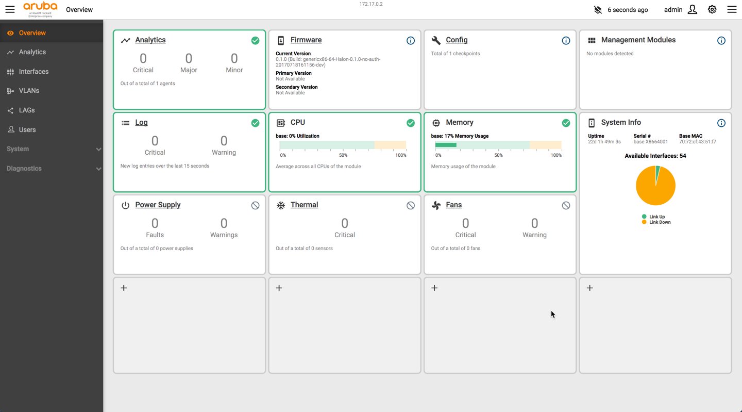Expand the Diagnostics sidebar section

point(98,169)
